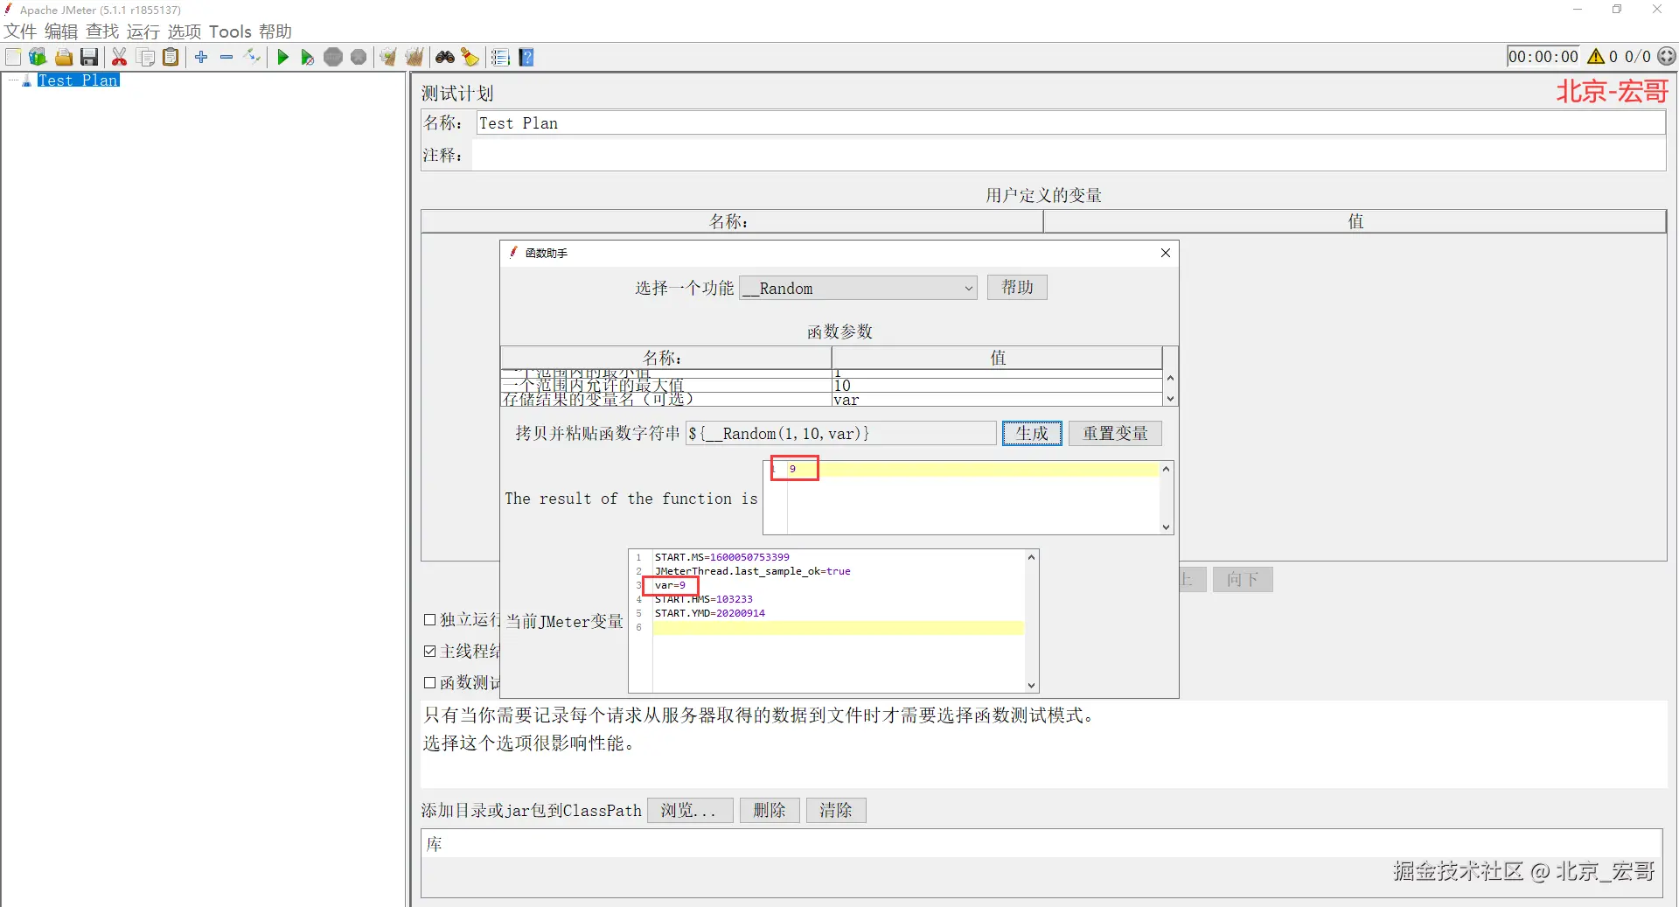Click the var=9 line in variables
Image resolution: width=1679 pixels, height=907 pixels.
click(670, 585)
